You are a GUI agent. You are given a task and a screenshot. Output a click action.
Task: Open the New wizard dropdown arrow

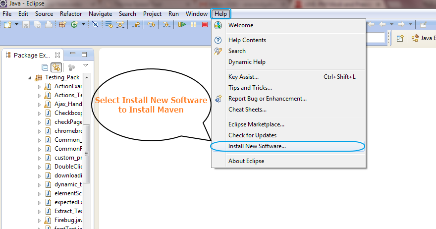16,25
